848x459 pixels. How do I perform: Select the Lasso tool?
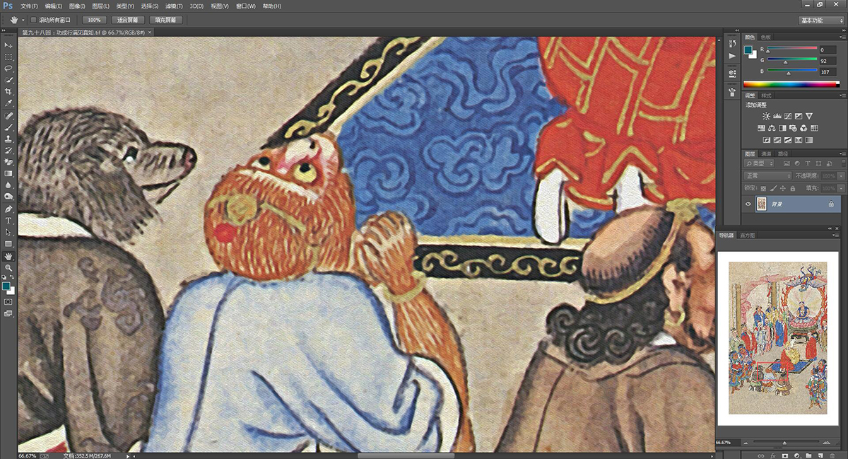pos(9,69)
